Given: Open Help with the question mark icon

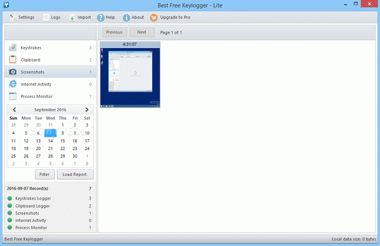Looking at the screenshot, I should point(101,18).
